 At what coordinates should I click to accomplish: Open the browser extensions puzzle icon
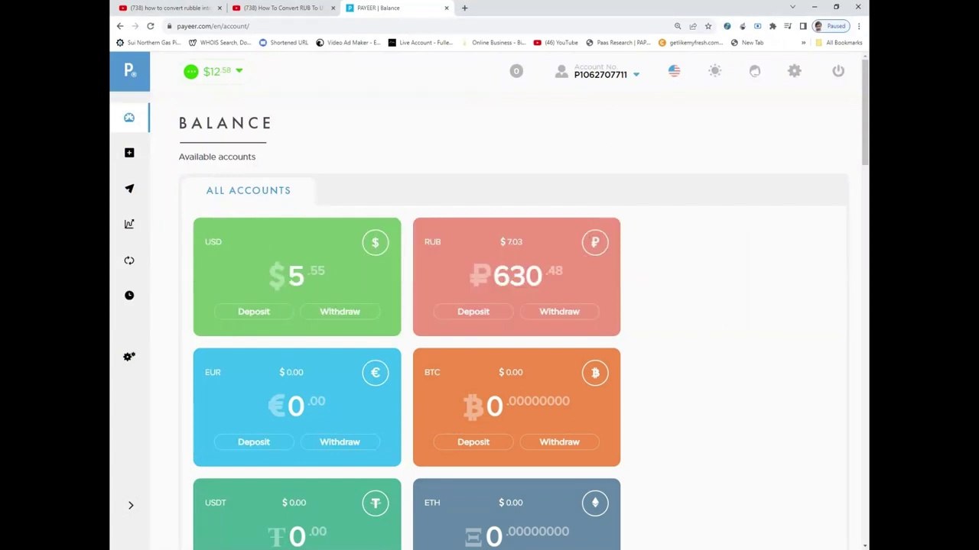click(772, 26)
